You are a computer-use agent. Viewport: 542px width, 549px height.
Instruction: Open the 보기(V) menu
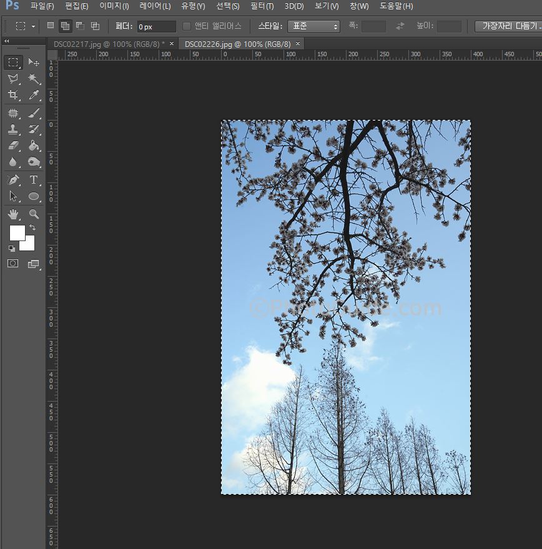tap(327, 6)
